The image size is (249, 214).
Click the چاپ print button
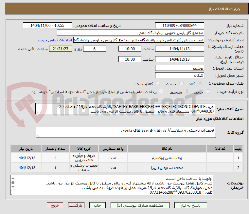(98, 205)
